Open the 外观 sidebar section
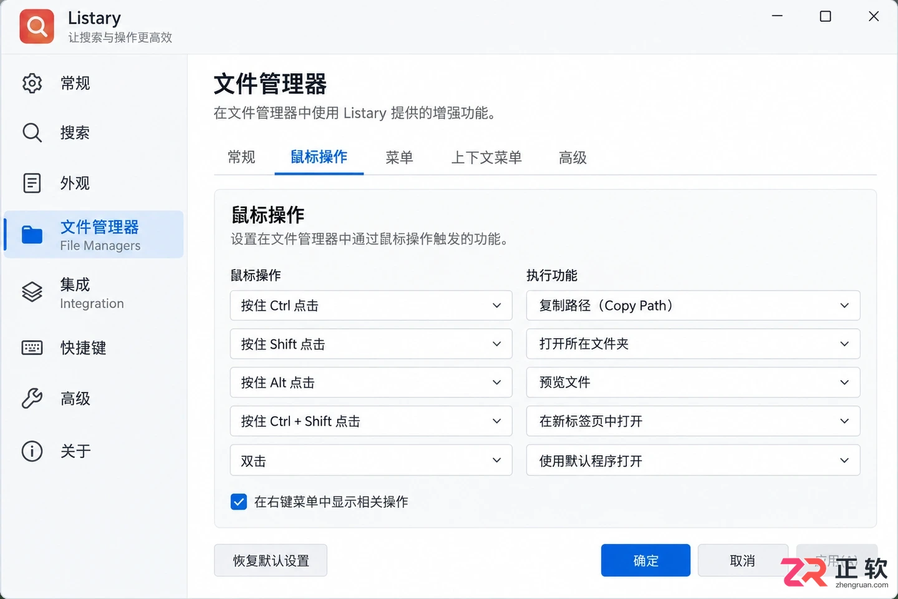 pyautogui.click(x=94, y=183)
